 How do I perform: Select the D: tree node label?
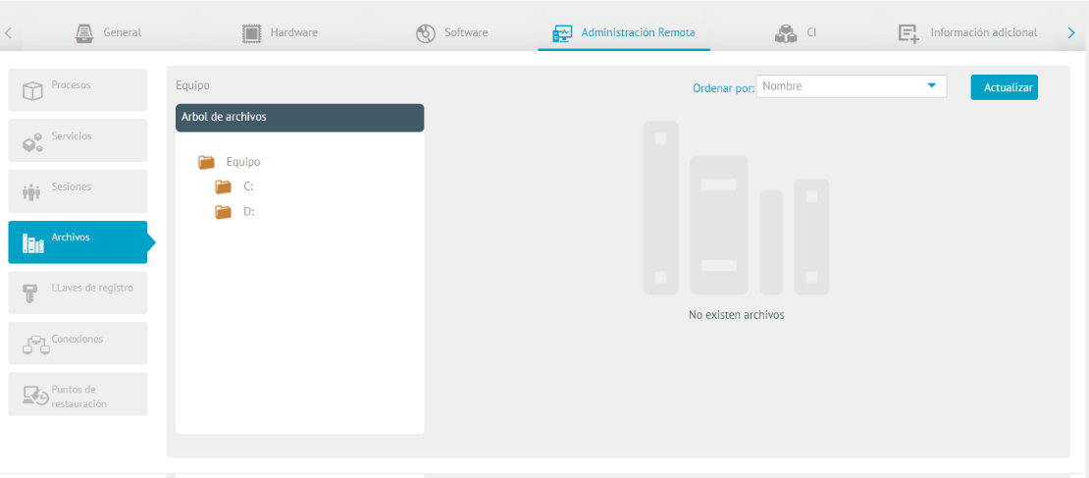coord(248,212)
